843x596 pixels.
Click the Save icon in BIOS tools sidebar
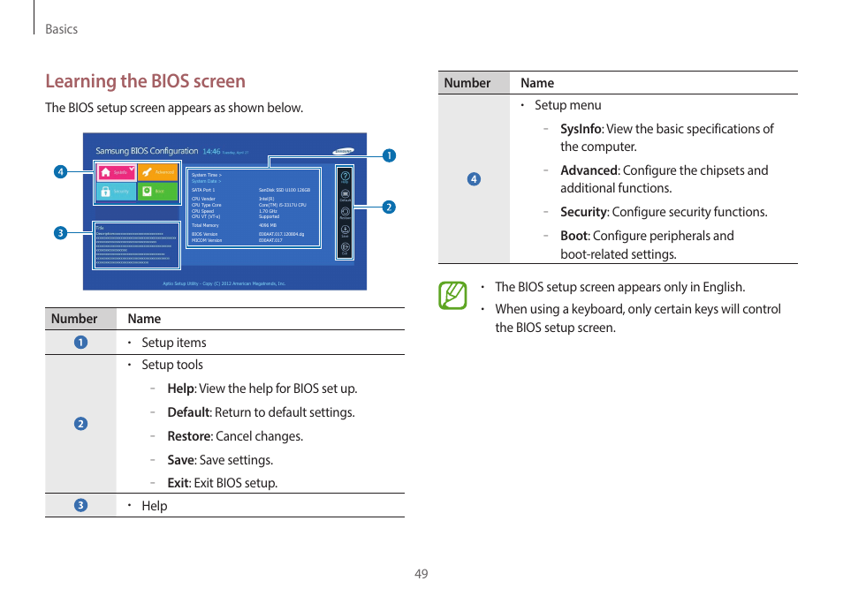pos(345,230)
